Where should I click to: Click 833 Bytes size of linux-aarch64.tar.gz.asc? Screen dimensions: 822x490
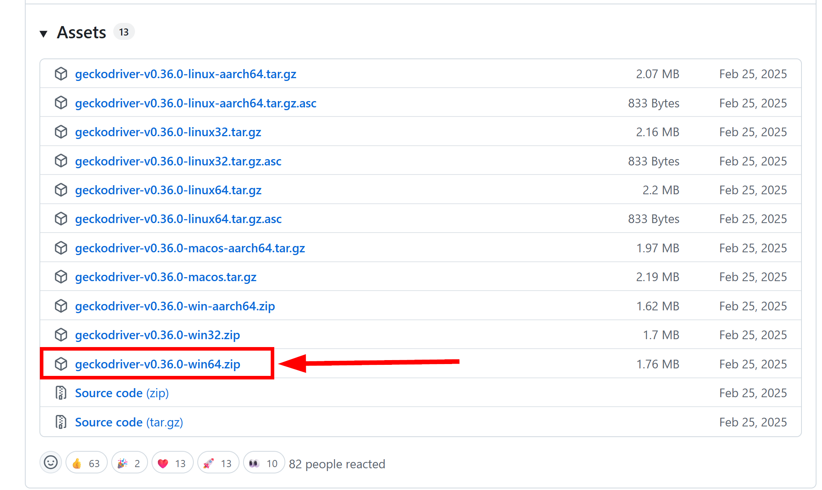coord(653,103)
